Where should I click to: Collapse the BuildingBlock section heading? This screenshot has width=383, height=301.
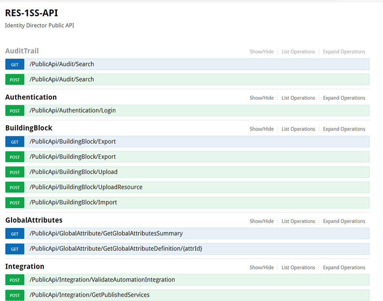coord(29,128)
